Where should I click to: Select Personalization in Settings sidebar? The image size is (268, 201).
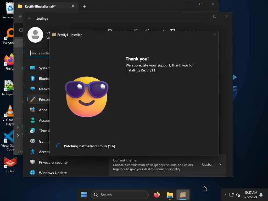[x=39, y=99]
